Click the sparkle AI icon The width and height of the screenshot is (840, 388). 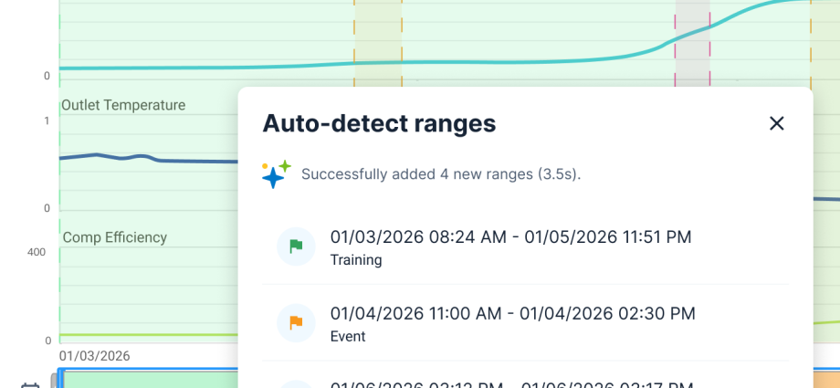(276, 173)
